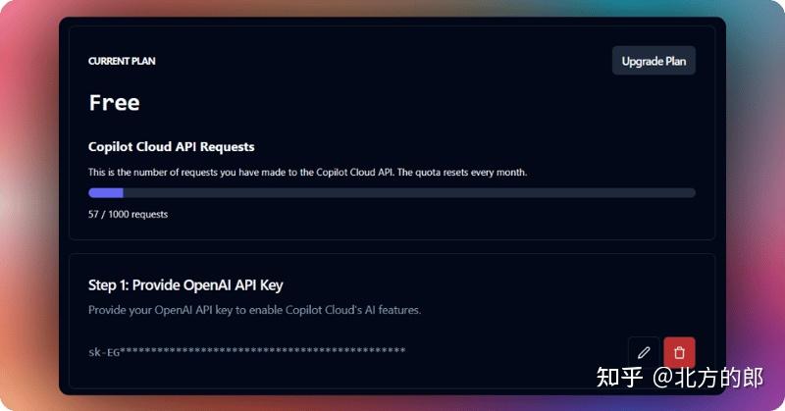The image size is (785, 411).
Task: Click the filled purple portion of progress bar
Action: click(105, 193)
